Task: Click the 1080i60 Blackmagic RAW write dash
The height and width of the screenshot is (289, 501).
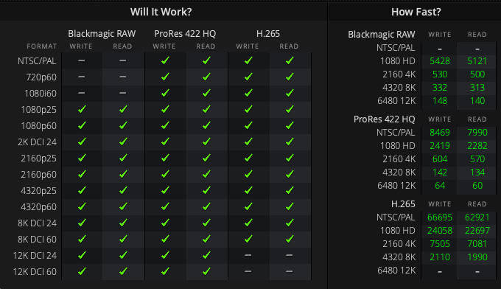Action: [x=82, y=93]
